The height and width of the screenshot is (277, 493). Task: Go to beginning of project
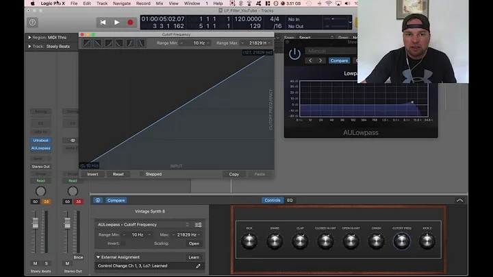103,23
